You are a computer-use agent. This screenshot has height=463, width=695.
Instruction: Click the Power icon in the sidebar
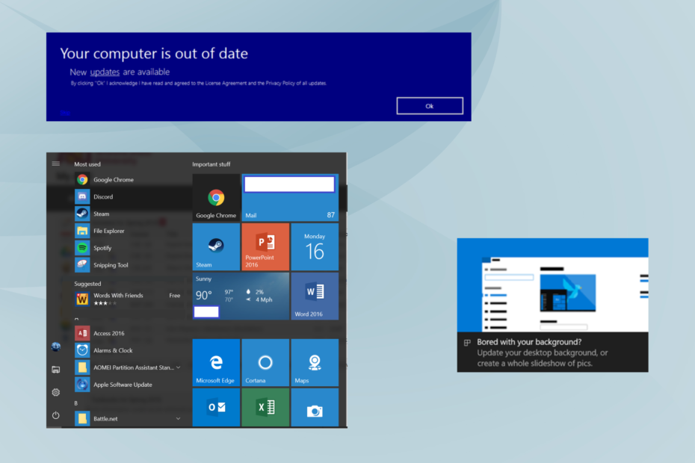(x=55, y=416)
